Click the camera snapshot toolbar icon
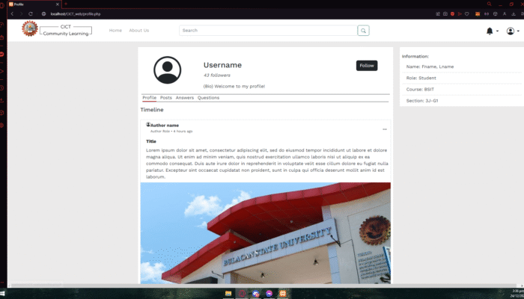Screen dimensions: 524x299 (445, 14)
